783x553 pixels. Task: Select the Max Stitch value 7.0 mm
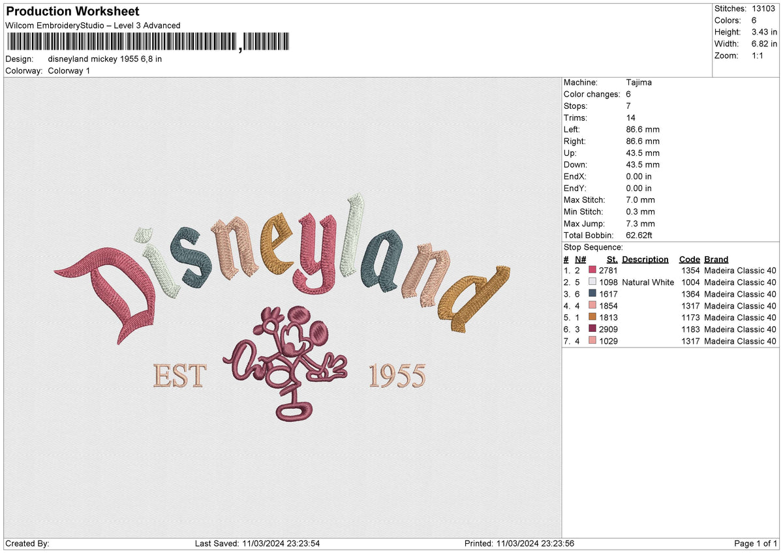point(640,200)
